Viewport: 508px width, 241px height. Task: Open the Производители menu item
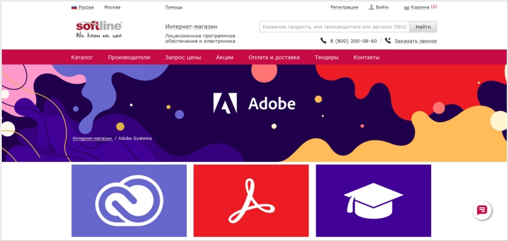[129, 57]
